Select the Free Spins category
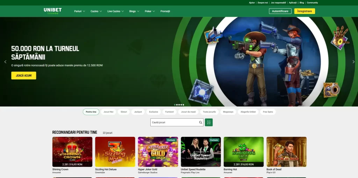 (268, 112)
